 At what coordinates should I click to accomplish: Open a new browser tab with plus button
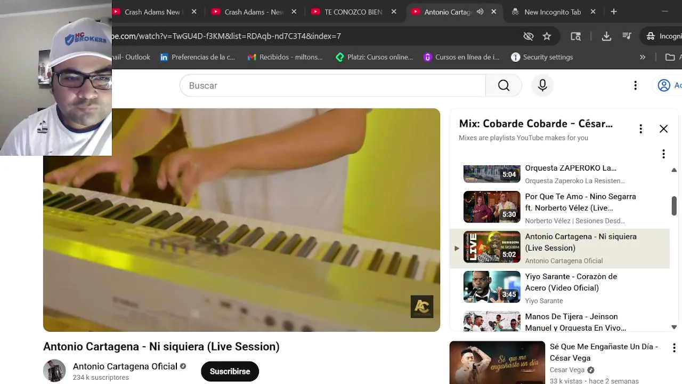click(614, 12)
